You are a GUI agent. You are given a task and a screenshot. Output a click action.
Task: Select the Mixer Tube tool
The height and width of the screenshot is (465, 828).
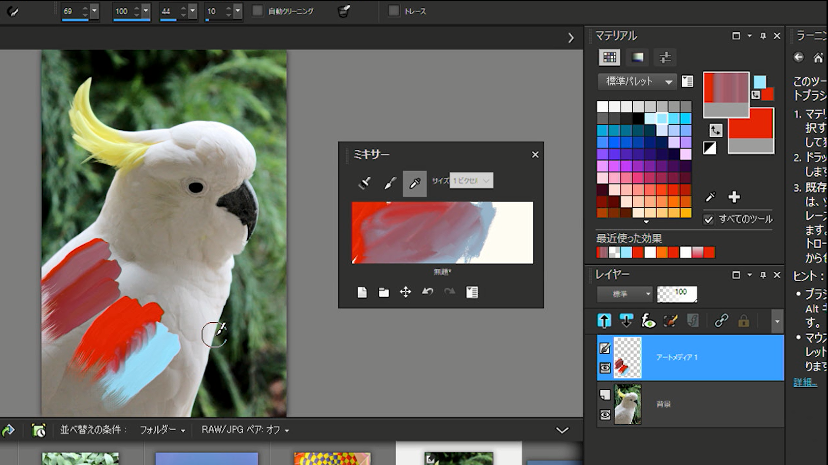point(364,183)
